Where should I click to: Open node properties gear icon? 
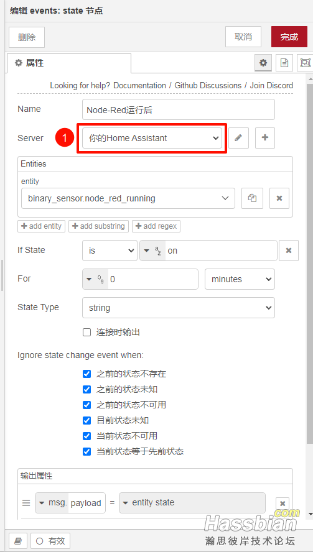[x=263, y=63]
